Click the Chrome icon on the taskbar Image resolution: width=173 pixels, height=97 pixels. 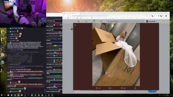click(18, 95)
